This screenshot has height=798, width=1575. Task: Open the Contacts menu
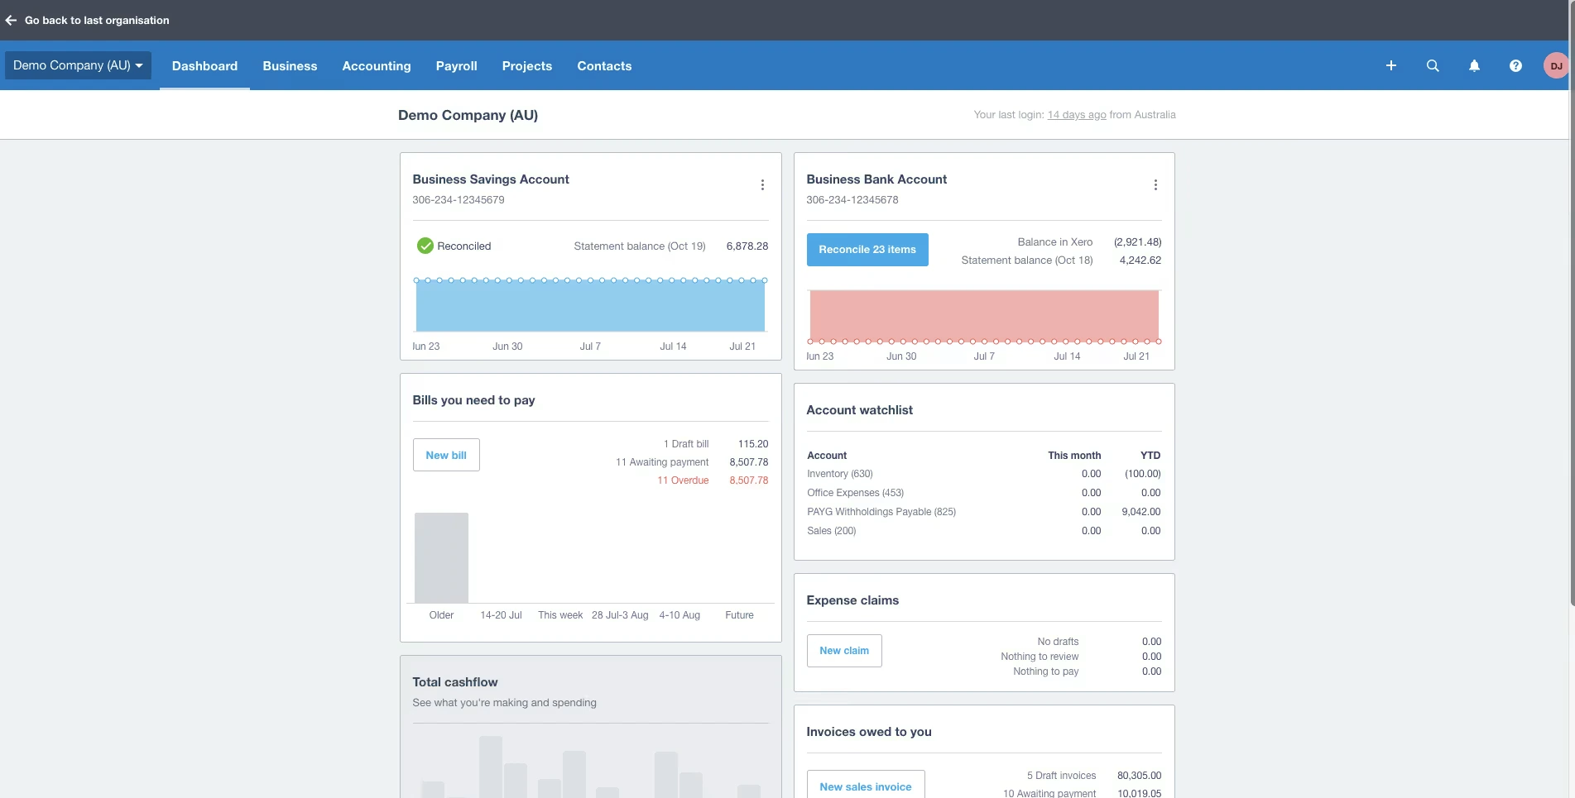click(x=604, y=65)
